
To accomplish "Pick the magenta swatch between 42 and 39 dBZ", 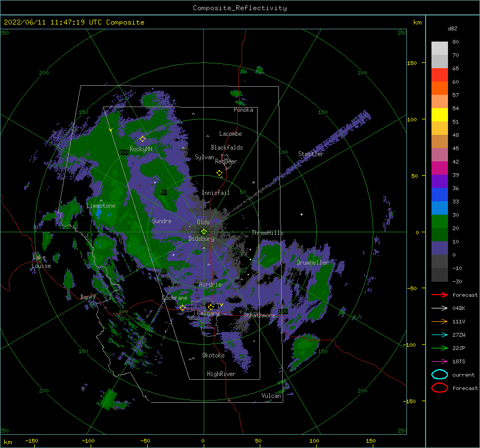I will (x=439, y=168).
